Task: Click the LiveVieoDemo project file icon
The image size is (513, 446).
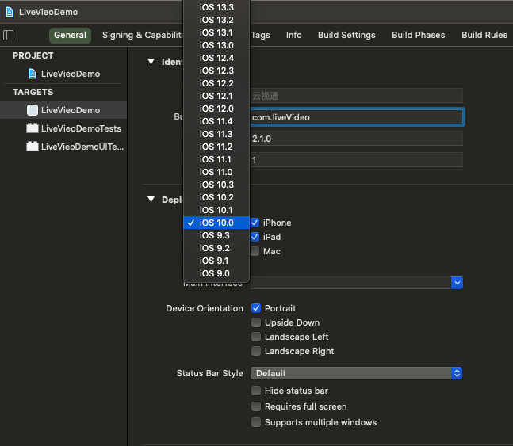Action: 33,74
